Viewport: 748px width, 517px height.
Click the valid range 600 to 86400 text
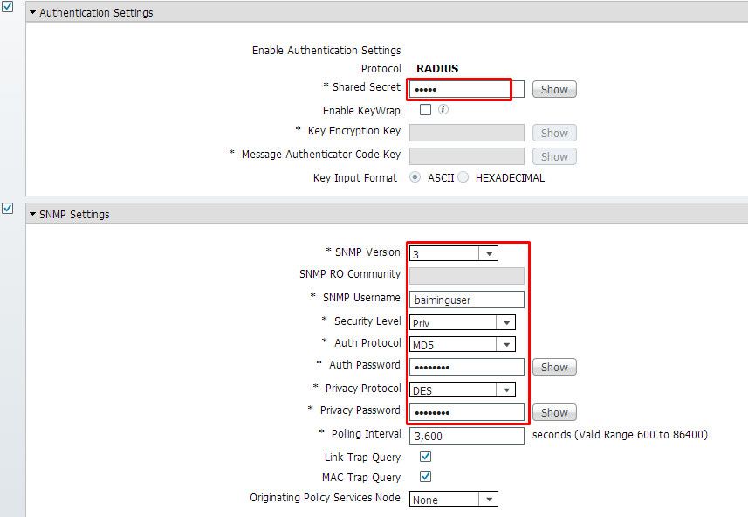click(x=620, y=435)
